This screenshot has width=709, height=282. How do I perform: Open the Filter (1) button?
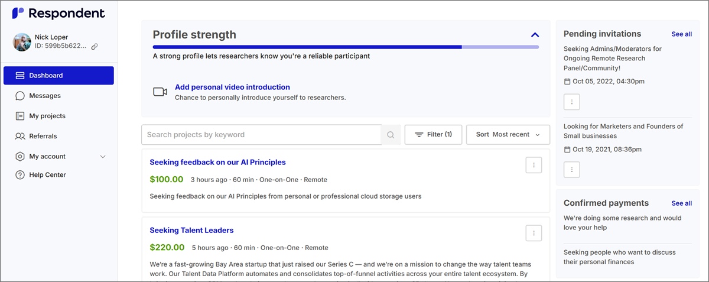click(433, 135)
